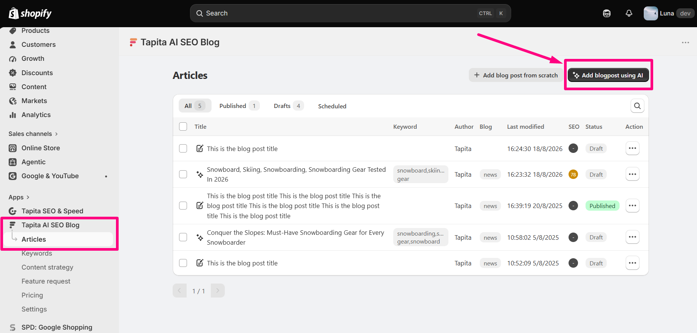697x333 pixels.
Task: Open the notifications bell icon
Action: 629,13
